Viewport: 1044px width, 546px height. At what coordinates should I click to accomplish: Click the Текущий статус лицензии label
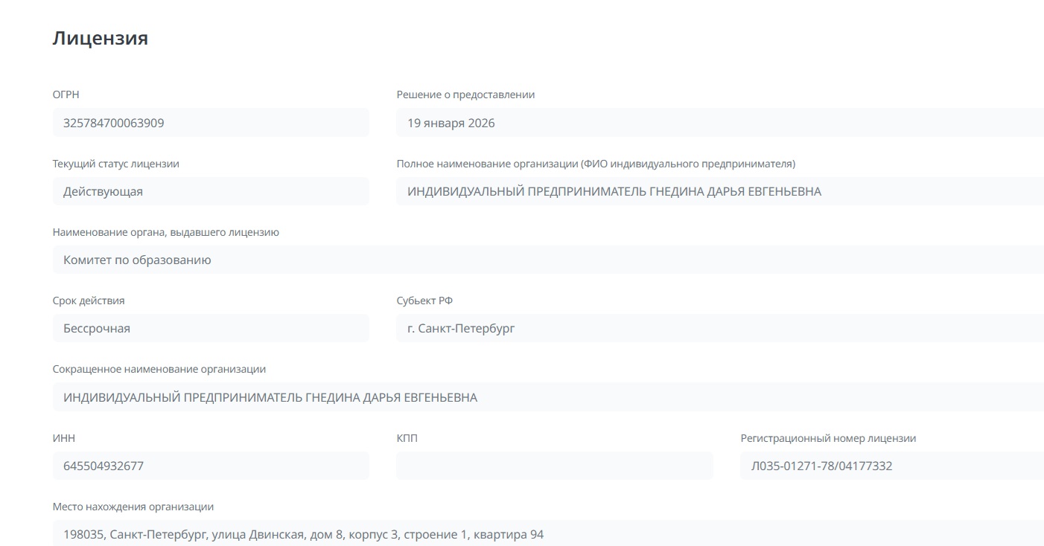click(x=116, y=164)
